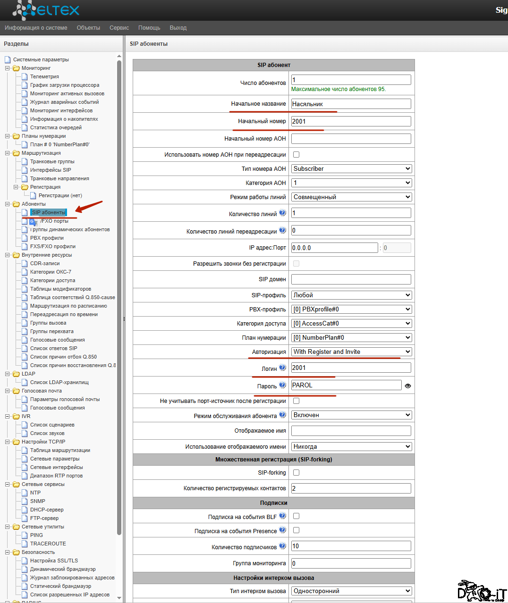Click help icon next to Количество линий переадресации
508x603 pixels.
point(282,230)
